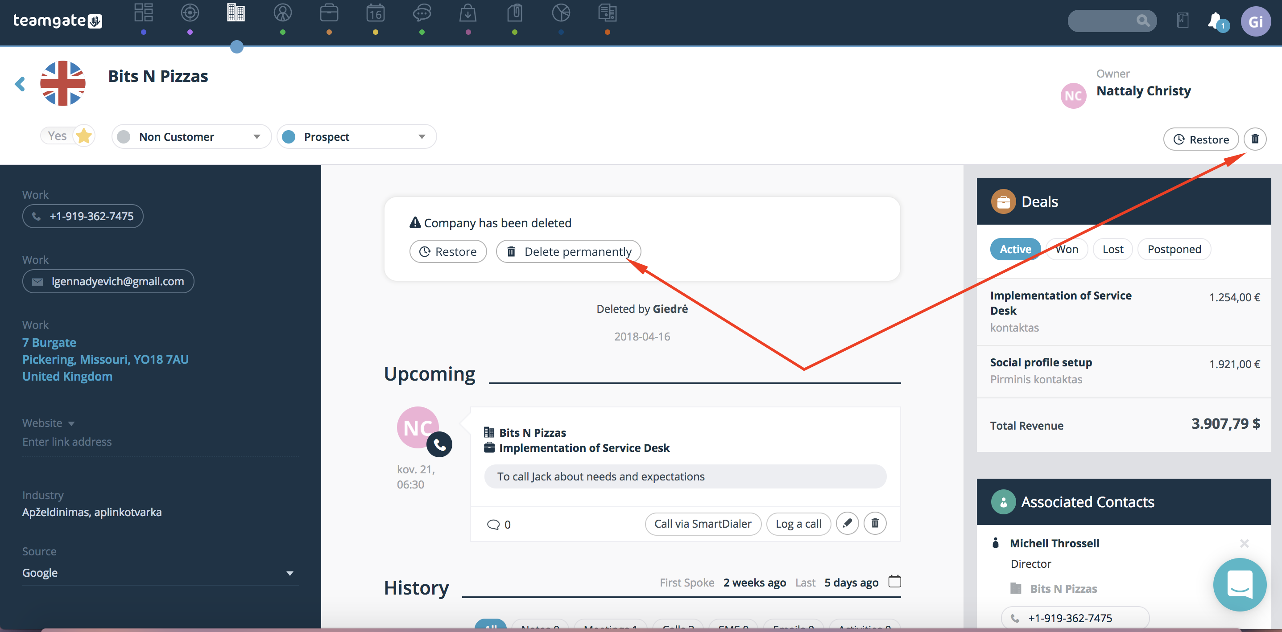Open the bookmark book icon in header

[1183, 21]
